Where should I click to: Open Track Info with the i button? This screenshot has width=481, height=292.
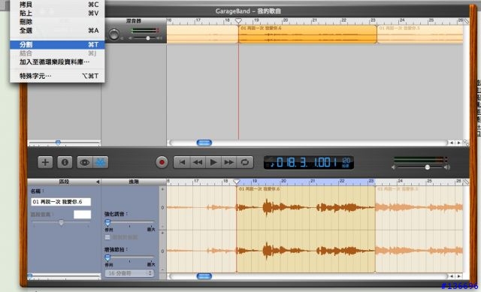pyautogui.click(x=65, y=162)
